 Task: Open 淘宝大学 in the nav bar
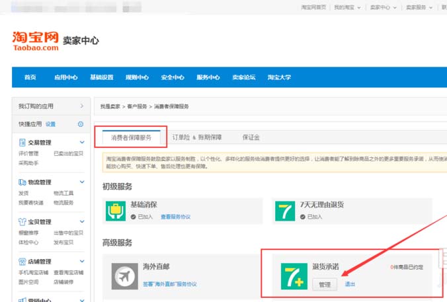click(279, 77)
